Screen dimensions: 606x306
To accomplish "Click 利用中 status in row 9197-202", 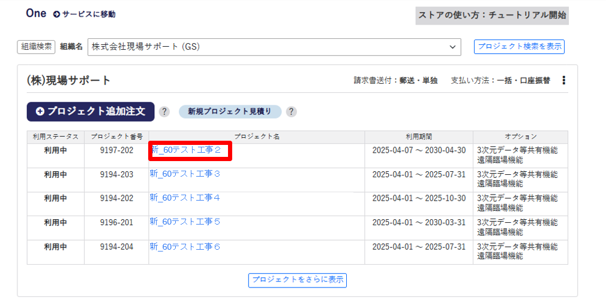I will pos(55,150).
